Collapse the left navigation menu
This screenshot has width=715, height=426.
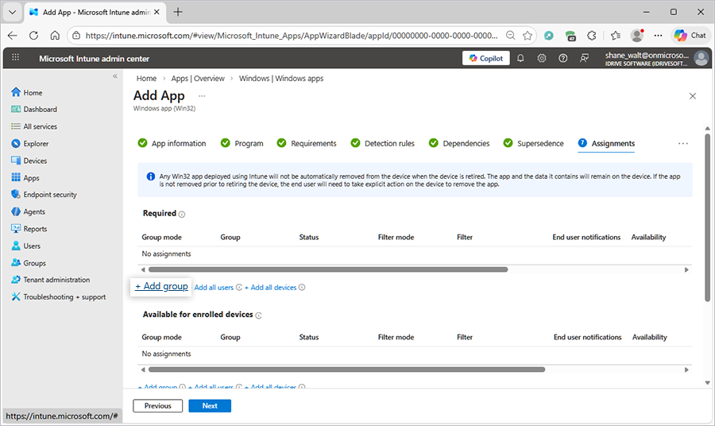[114, 76]
